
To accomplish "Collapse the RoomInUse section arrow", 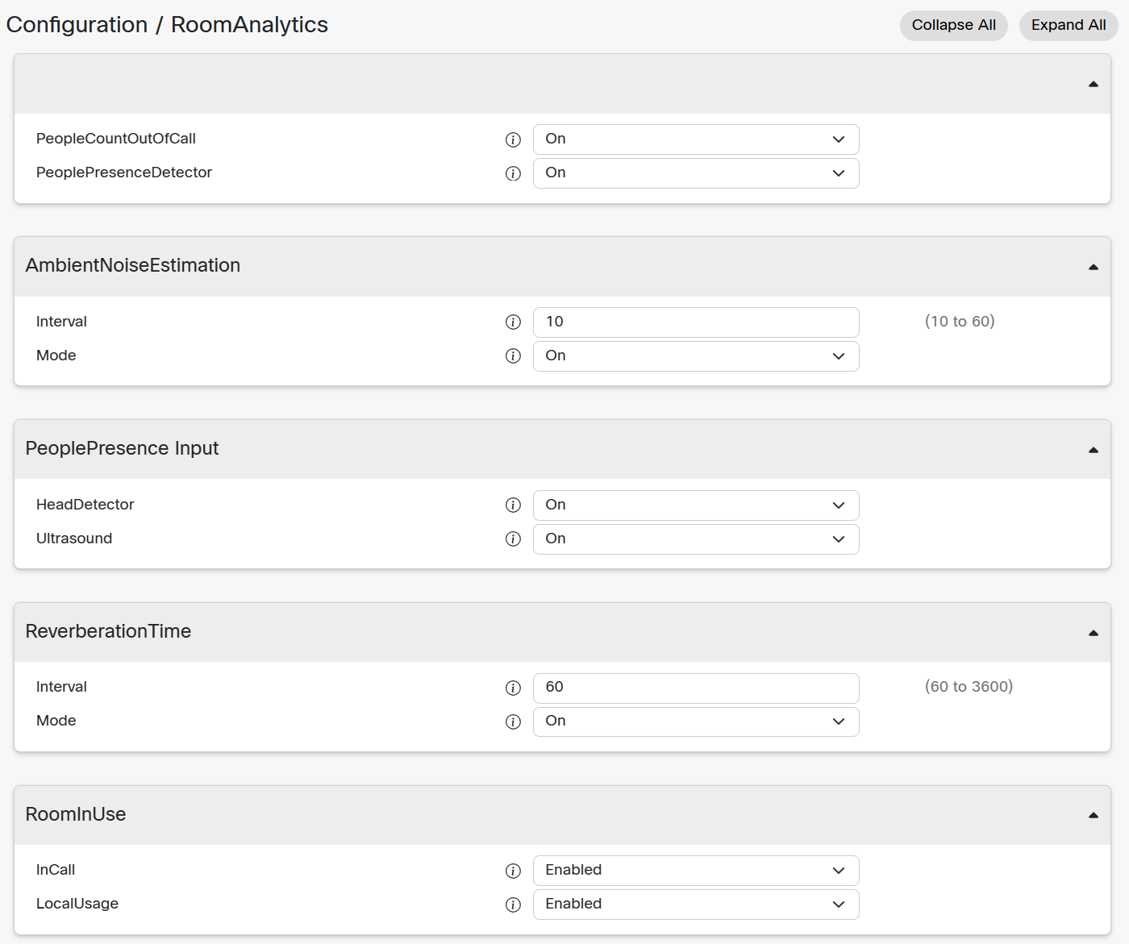I will [x=1094, y=815].
